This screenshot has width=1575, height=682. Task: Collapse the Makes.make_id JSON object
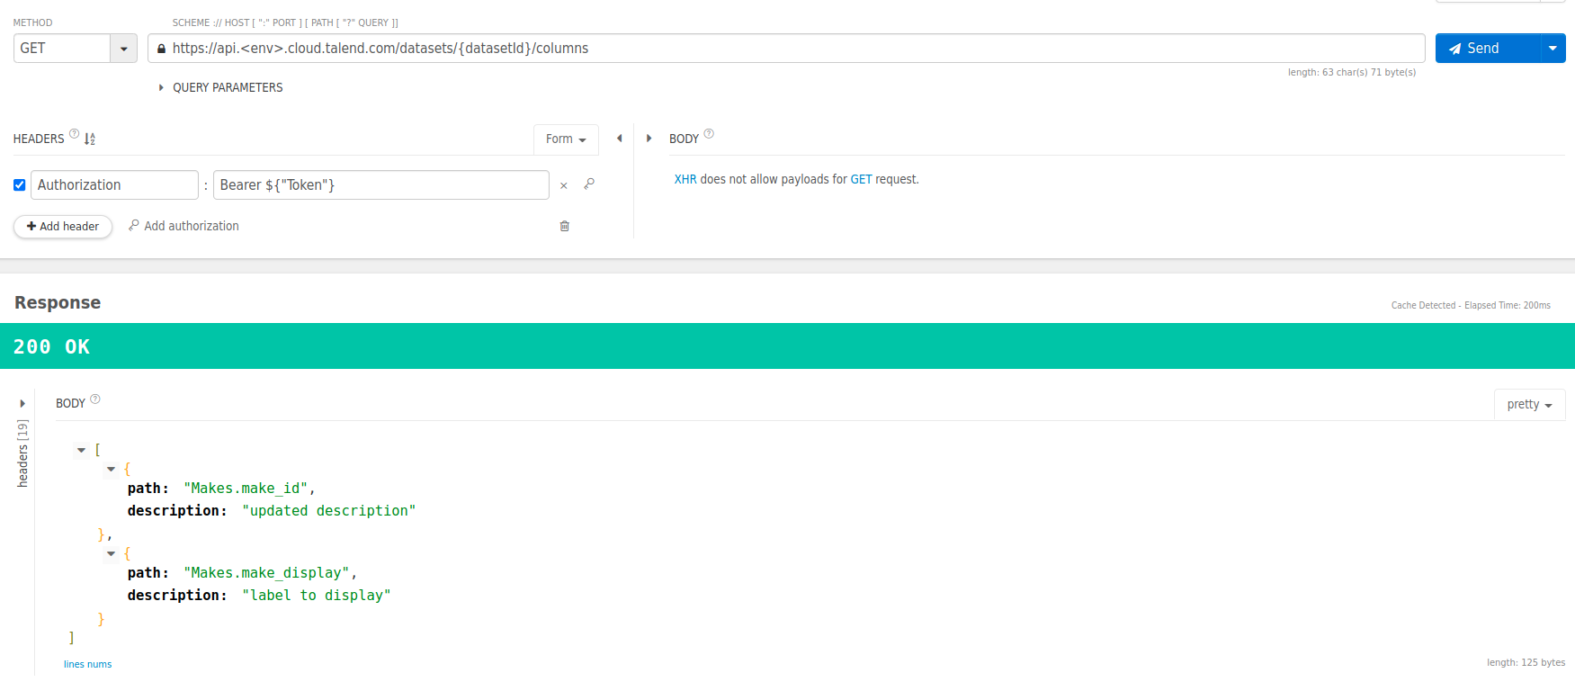[111, 470]
